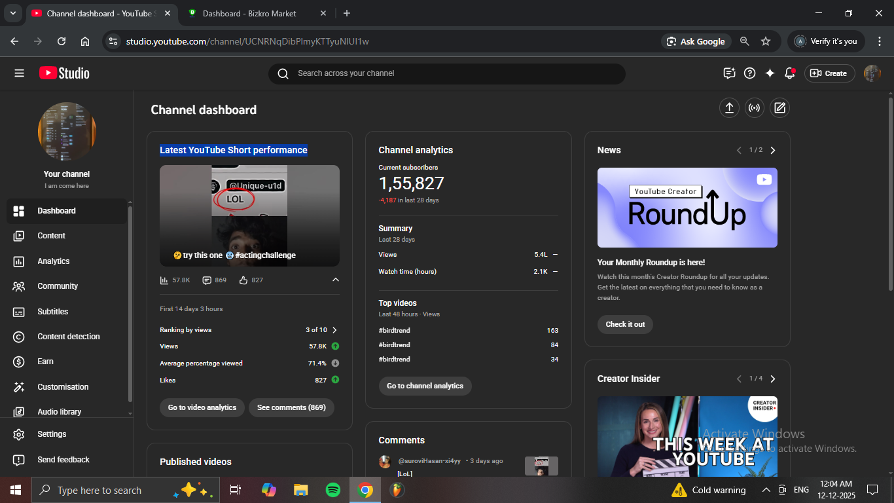Screen dimensions: 894x503
Task: Click the sparkle Ask Studio icon
Action: tap(770, 73)
